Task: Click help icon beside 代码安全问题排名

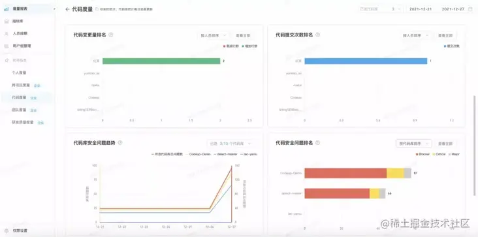Action: coord(317,142)
